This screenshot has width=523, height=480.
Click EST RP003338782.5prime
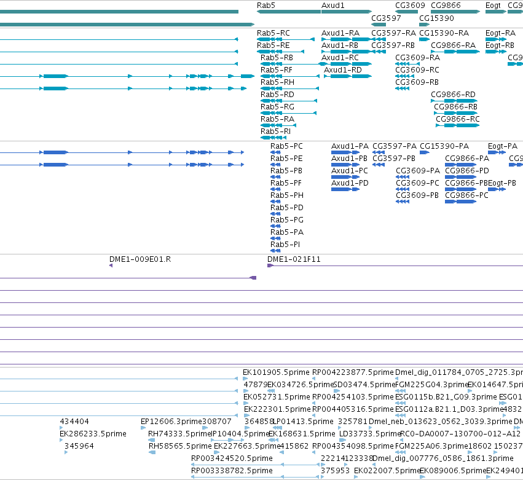(x=232, y=471)
